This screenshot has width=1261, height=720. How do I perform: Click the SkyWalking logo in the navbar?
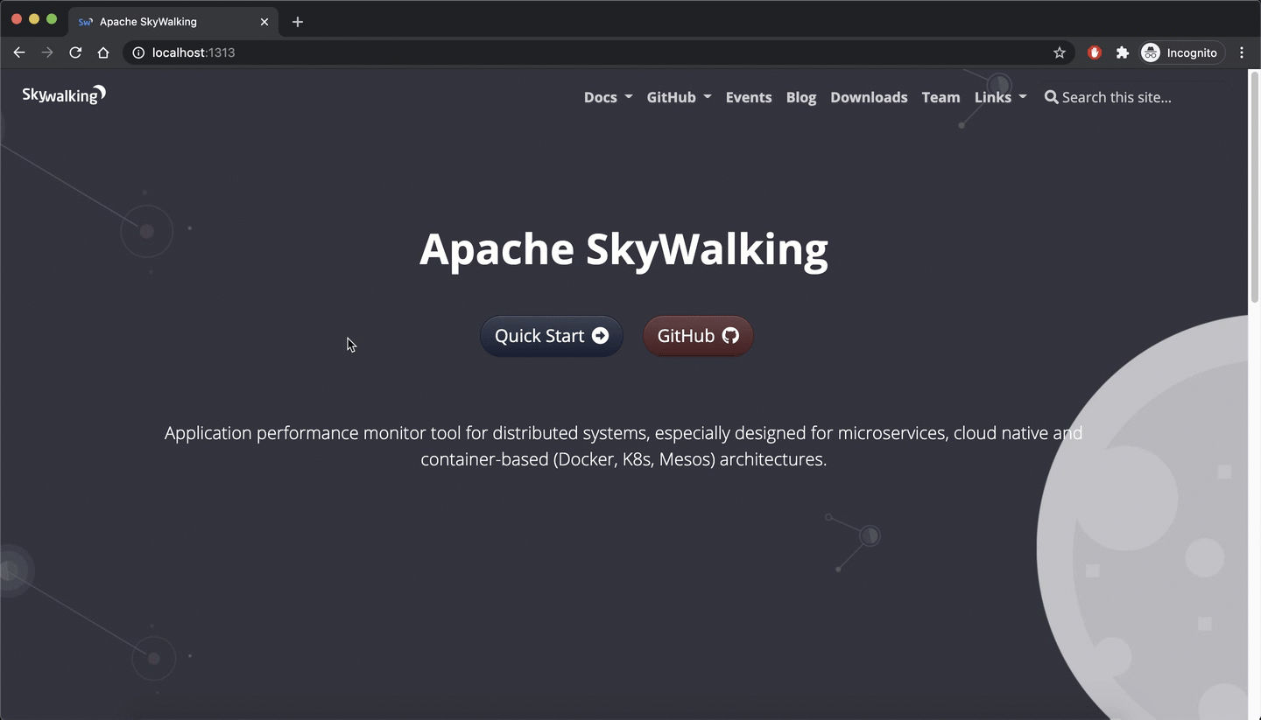click(x=64, y=94)
